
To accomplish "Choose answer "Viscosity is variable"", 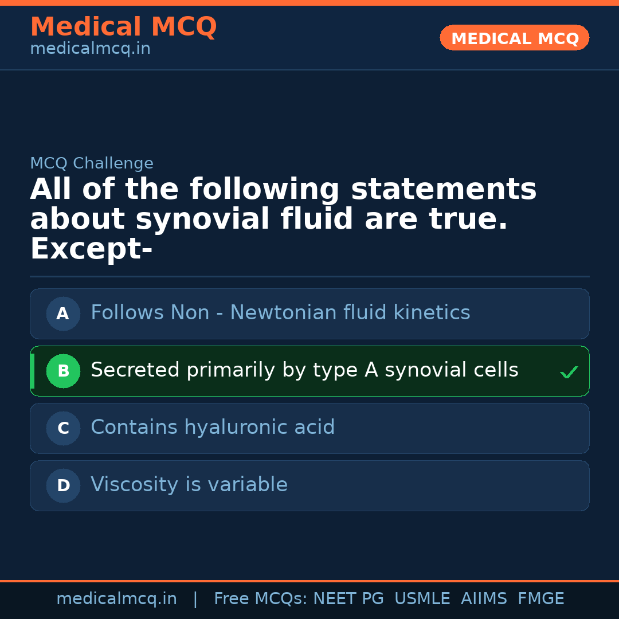I will coord(189,485).
